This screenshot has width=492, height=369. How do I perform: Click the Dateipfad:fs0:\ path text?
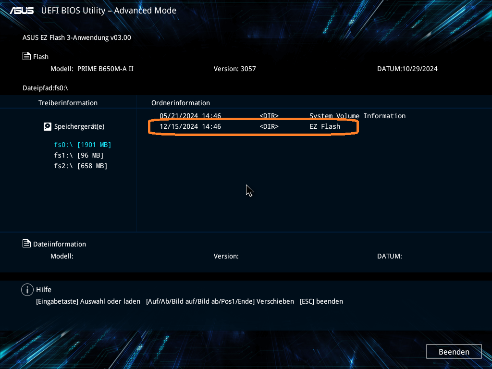[x=45, y=88]
